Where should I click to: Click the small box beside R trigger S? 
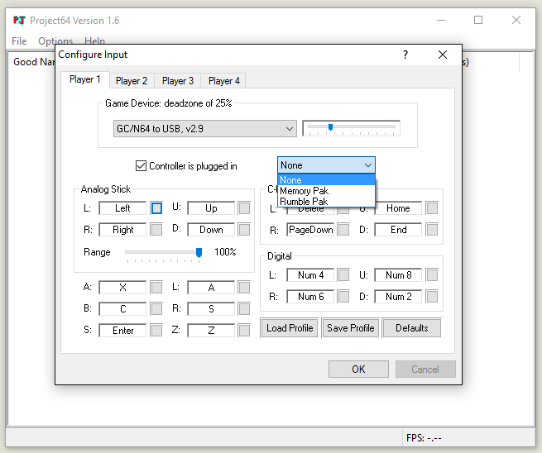244,308
